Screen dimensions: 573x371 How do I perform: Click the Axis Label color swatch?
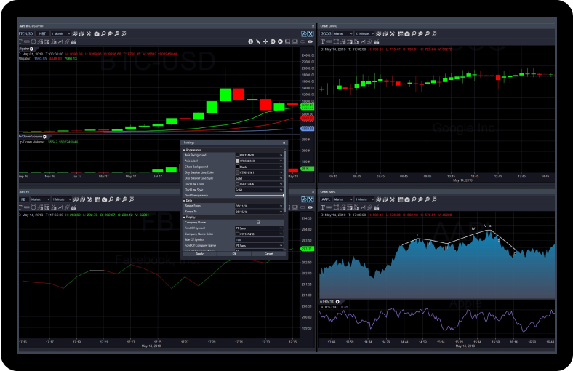point(236,161)
